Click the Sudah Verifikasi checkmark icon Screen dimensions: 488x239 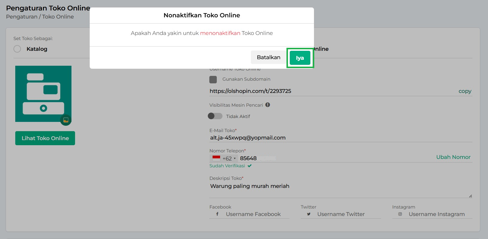[x=250, y=166]
